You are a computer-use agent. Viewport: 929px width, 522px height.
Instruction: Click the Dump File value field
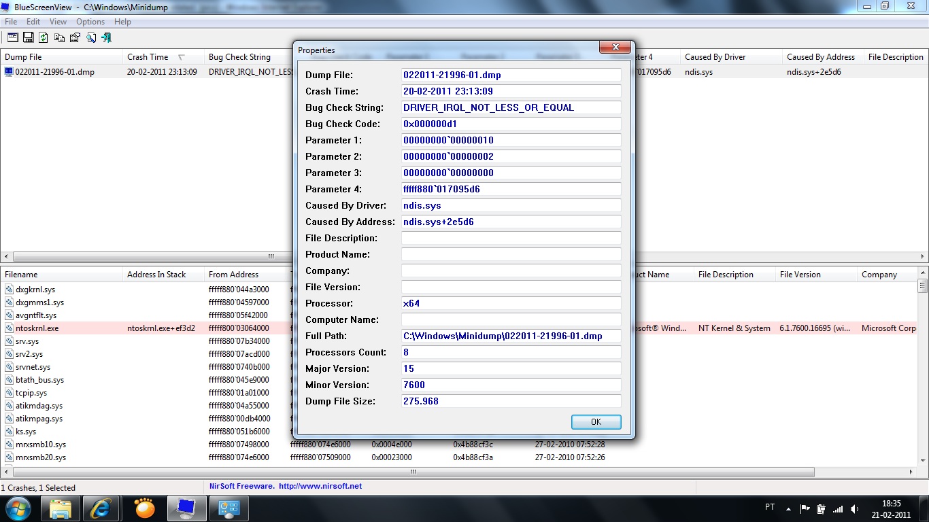click(511, 75)
